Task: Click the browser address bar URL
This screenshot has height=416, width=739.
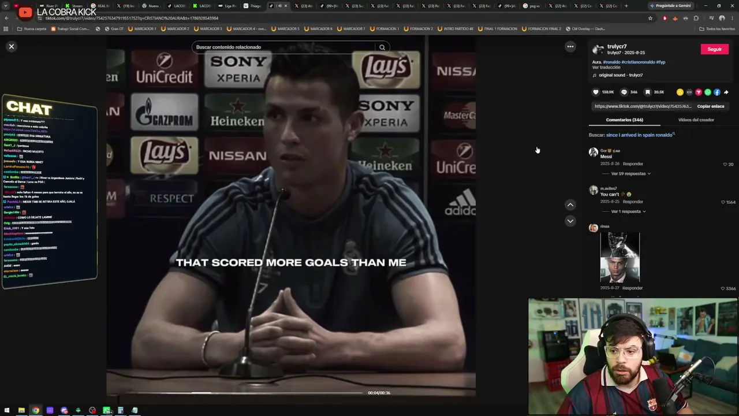Action: 132,18
